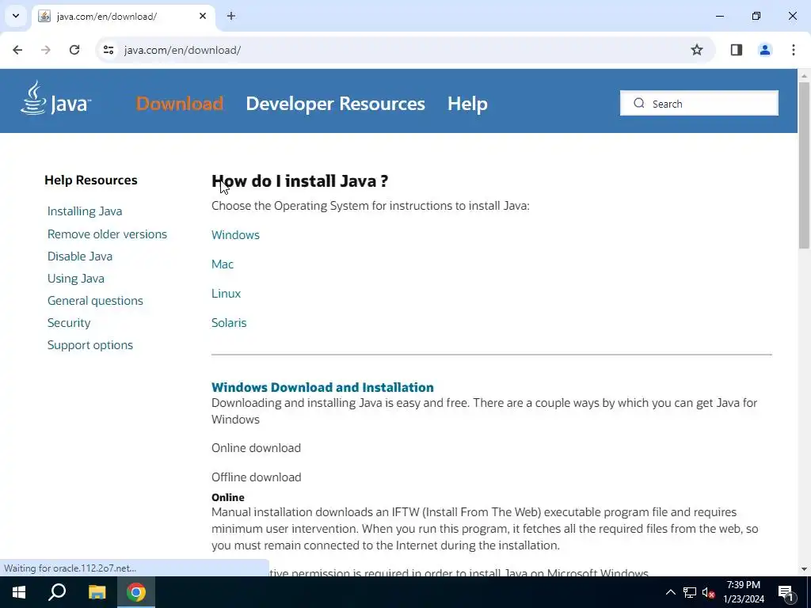Open site information icon in address bar
811x608 pixels.
[x=109, y=50]
